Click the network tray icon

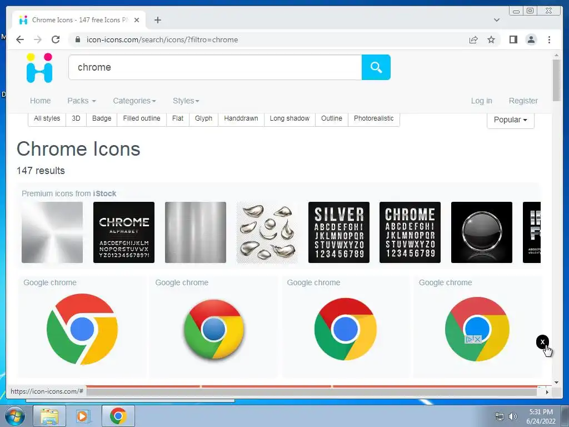pyautogui.click(x=500, y=416)
